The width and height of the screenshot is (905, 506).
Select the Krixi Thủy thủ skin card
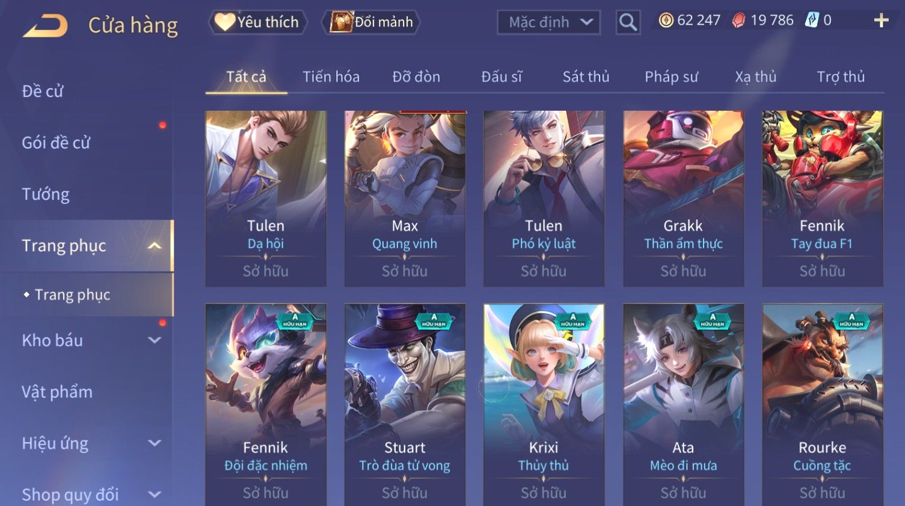point(544,404)
